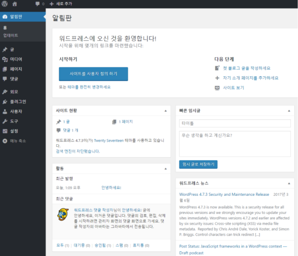The image size is (298, 256).
Task: Open the WordPress logo menu
Action: click(x=5, y=3)
